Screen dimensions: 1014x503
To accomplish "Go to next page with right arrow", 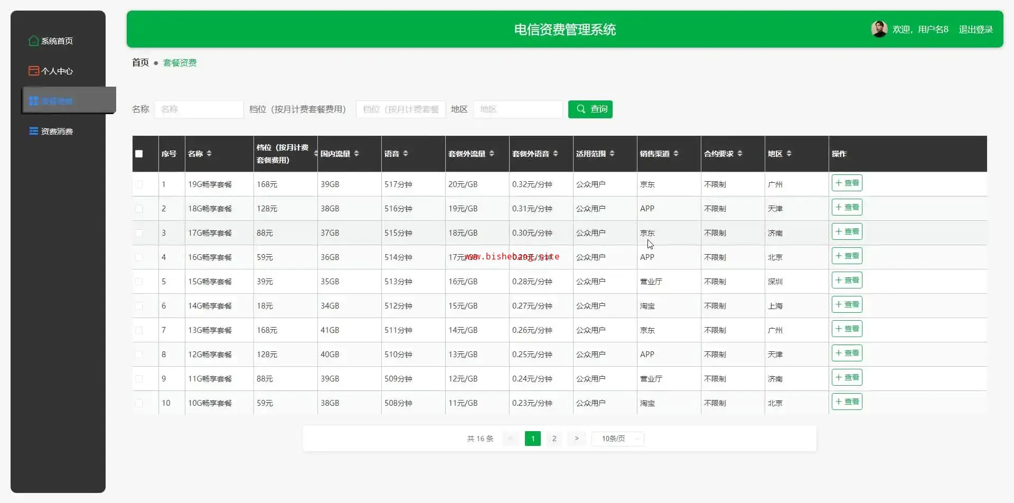I will [576, 439].
